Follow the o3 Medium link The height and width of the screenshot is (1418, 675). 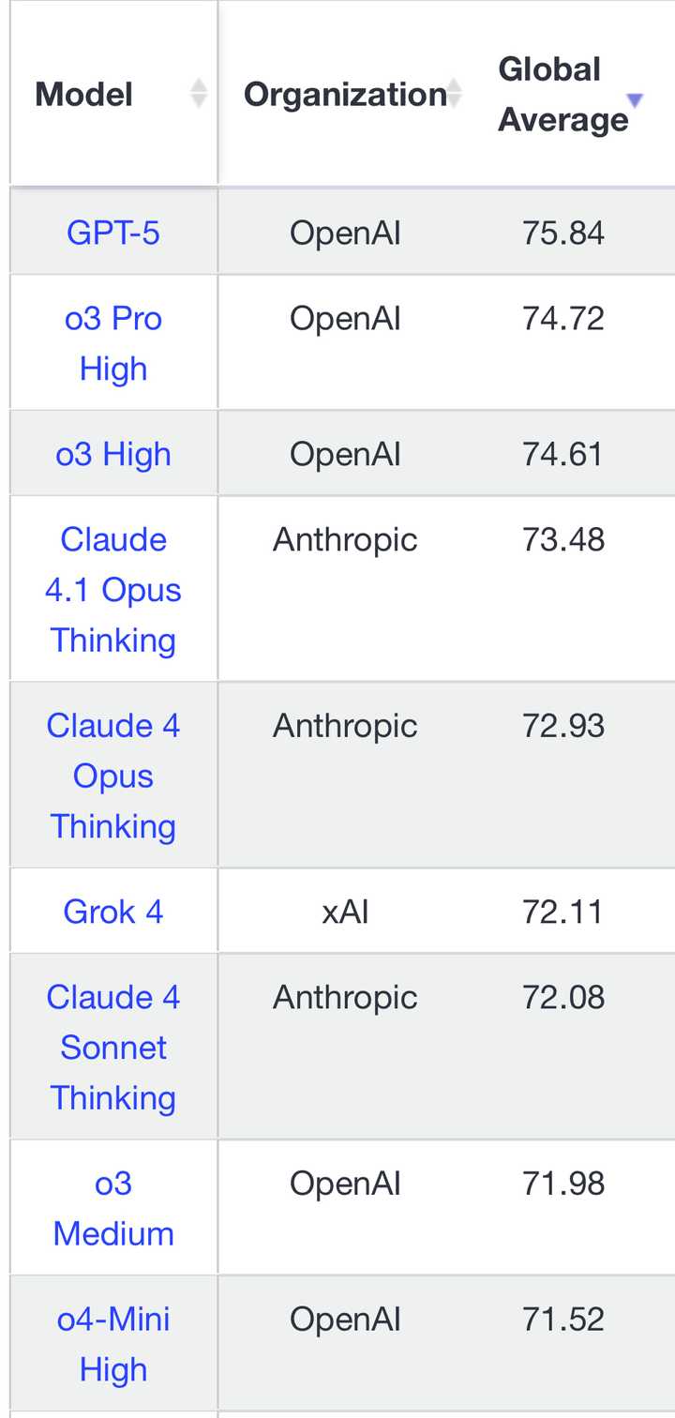point(113,1209)
